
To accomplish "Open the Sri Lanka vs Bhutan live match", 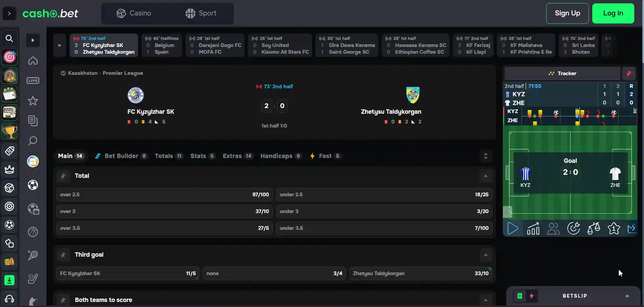I will 578,45.
